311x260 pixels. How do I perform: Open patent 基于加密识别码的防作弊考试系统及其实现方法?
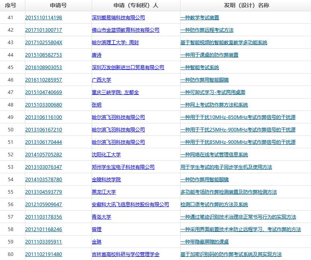click(x=231, y=254)
